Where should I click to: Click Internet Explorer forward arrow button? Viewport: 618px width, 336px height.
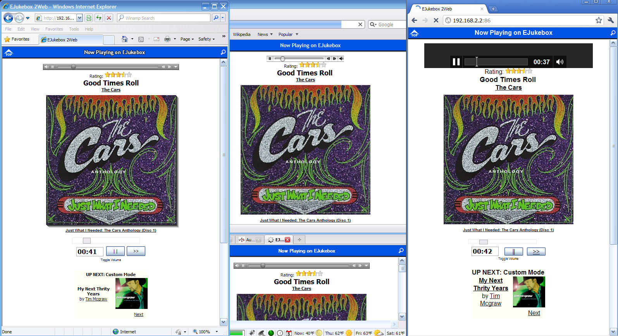[x=19, y=18]
